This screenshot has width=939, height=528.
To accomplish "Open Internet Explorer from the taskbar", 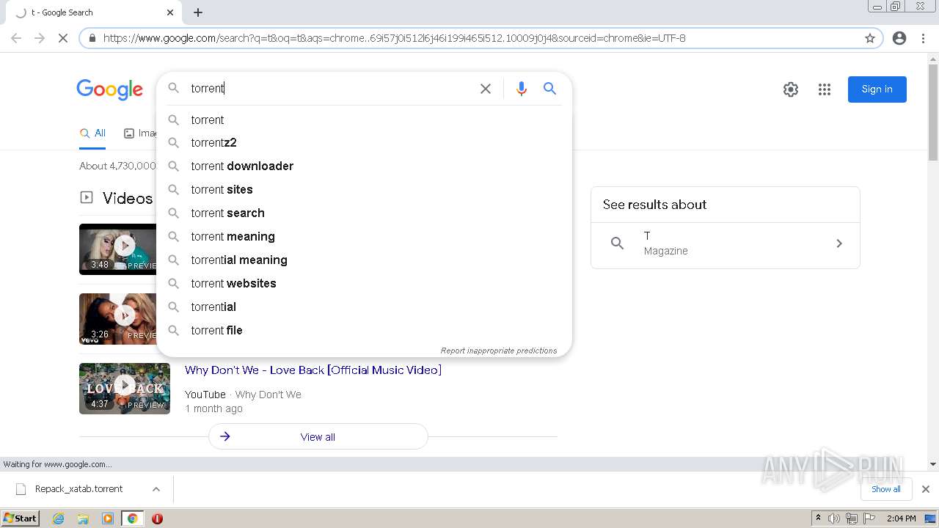I will 59,518.
